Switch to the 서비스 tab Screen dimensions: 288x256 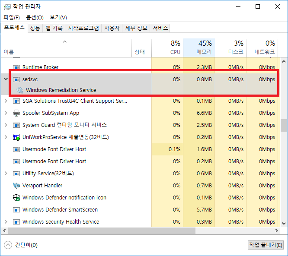point(160,28)
